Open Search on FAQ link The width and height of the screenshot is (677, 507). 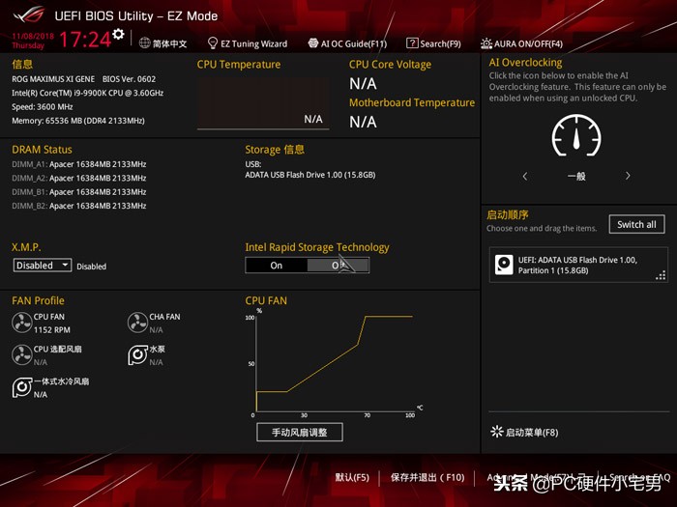(640, 477)
